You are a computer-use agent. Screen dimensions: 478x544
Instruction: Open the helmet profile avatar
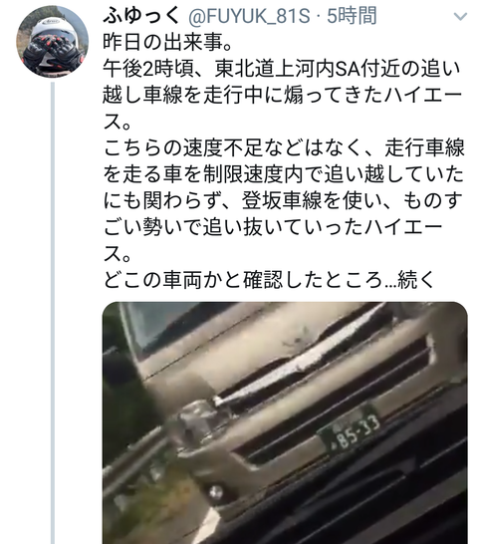point(53,41)
